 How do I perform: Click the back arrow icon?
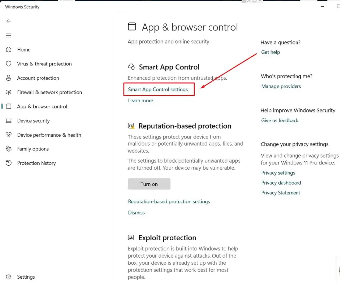click(9, 21)
